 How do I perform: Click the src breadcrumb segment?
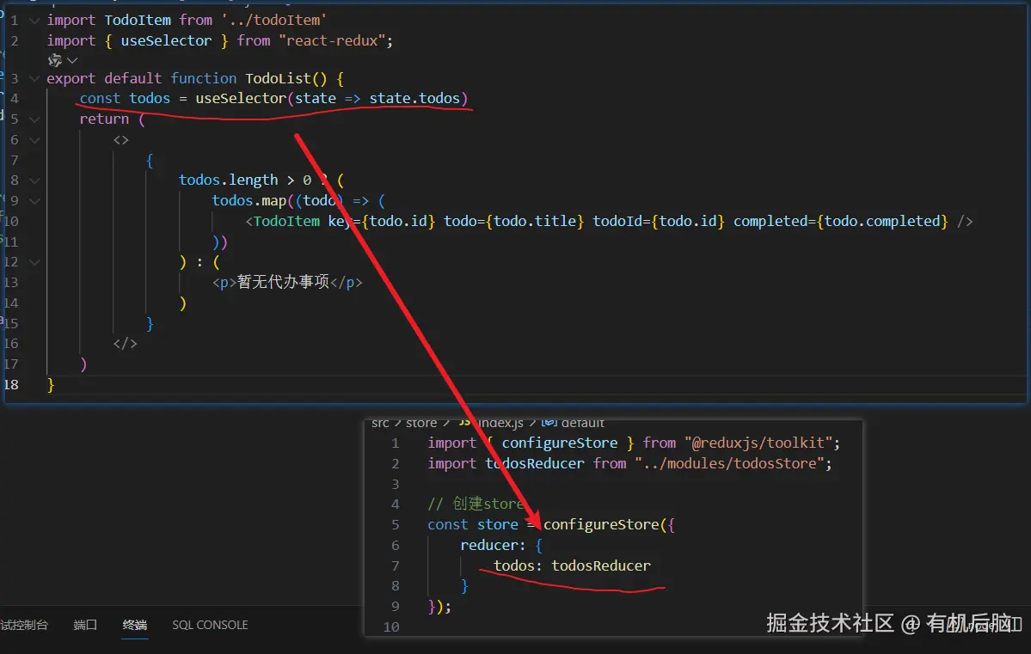[x=380, y=423]
